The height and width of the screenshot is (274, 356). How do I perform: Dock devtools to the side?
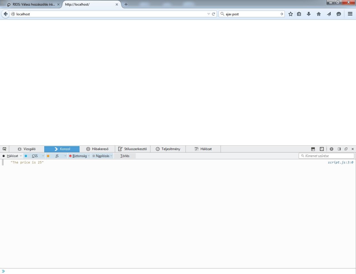(x=339, y=149)
